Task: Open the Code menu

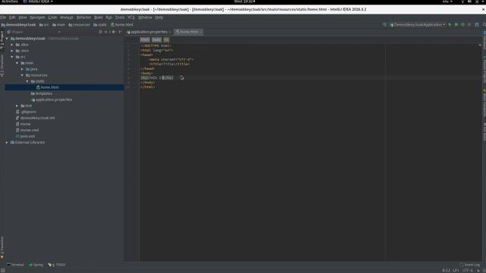Action: [52, 17]
